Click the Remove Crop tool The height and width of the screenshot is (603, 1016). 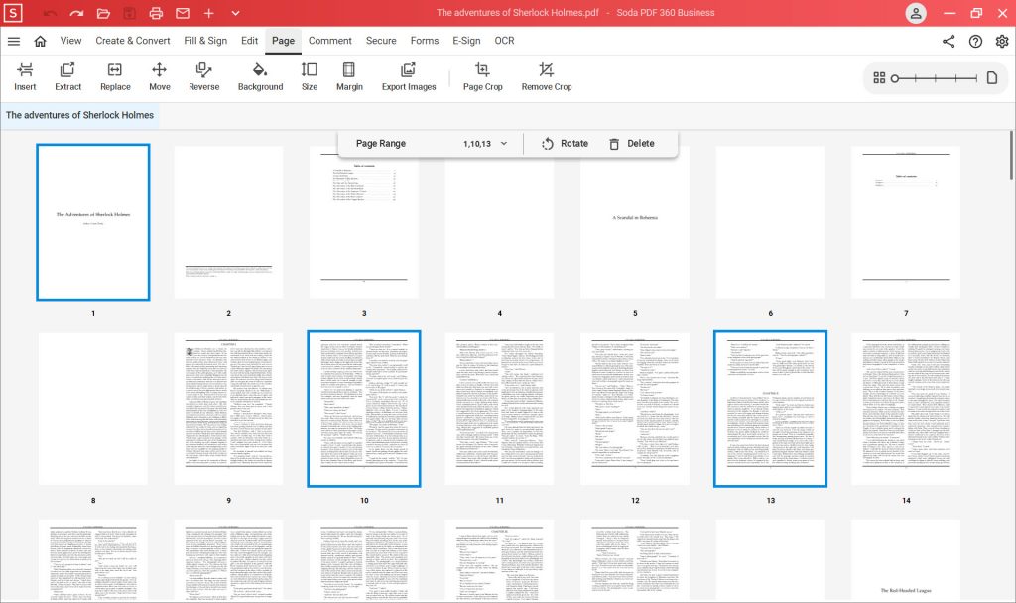tap(547, 77)
